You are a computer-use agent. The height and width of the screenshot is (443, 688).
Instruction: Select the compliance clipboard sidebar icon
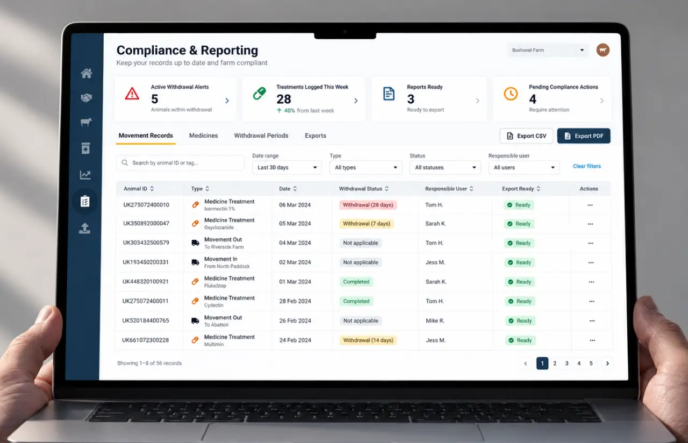85,202
